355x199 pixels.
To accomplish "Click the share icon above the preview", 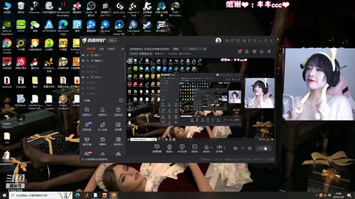I will (x=269, y=51).
